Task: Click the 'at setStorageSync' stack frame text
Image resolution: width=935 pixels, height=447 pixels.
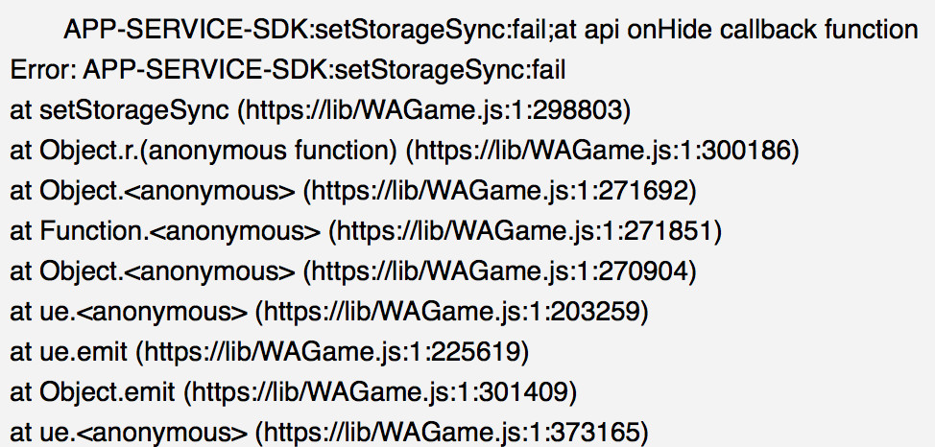Action: (x=119, y=111)
